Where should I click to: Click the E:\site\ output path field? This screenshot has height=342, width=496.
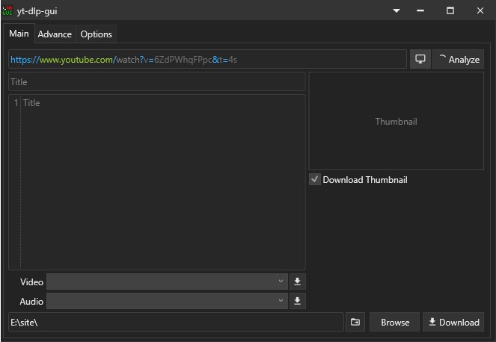pos(175,322)
